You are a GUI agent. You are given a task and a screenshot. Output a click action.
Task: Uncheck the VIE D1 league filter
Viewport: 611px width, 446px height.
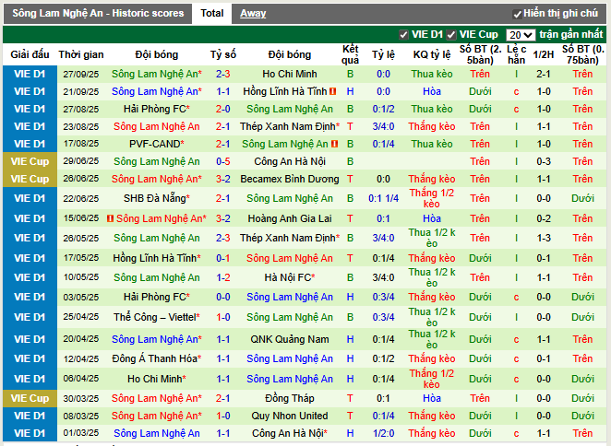tap(403, 35)
